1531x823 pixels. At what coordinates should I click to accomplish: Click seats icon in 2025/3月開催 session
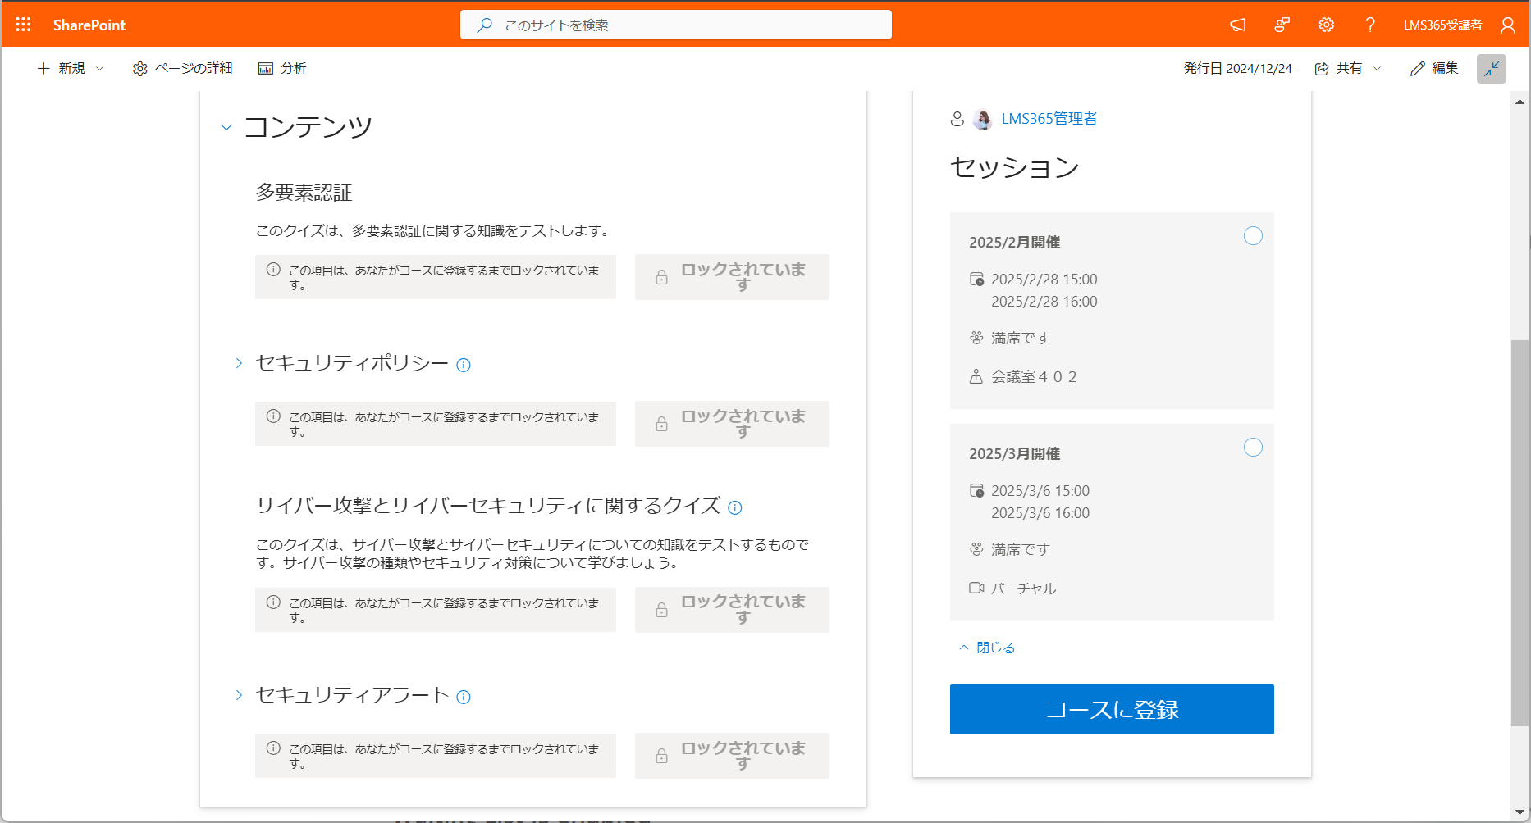[976, 549]
